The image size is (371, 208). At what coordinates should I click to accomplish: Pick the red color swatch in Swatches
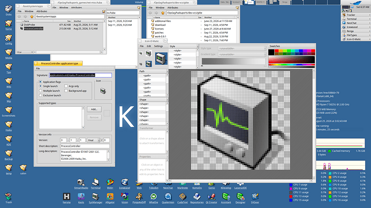point(276,51)
